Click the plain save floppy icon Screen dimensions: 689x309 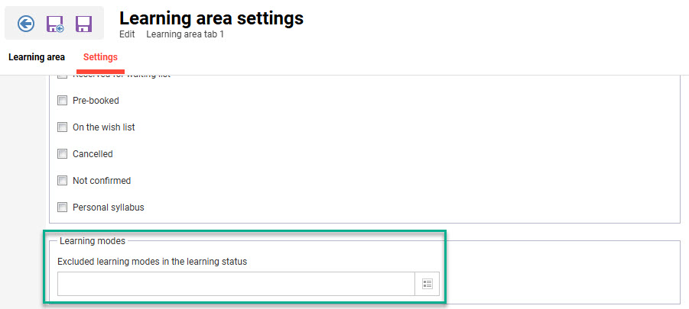coord(83,24)
